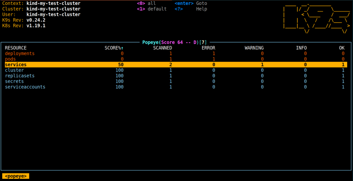
Task: Click services score value 50
Action: pyautogui.click(x=121, y=64)
